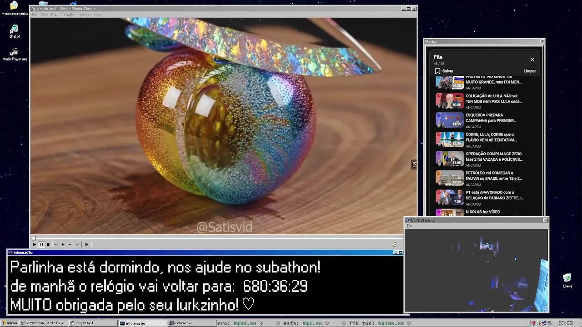The height and width of the screenshot is (327, 582).
Task: Click the seek bar thumb in player
Action: pos(34,238)
